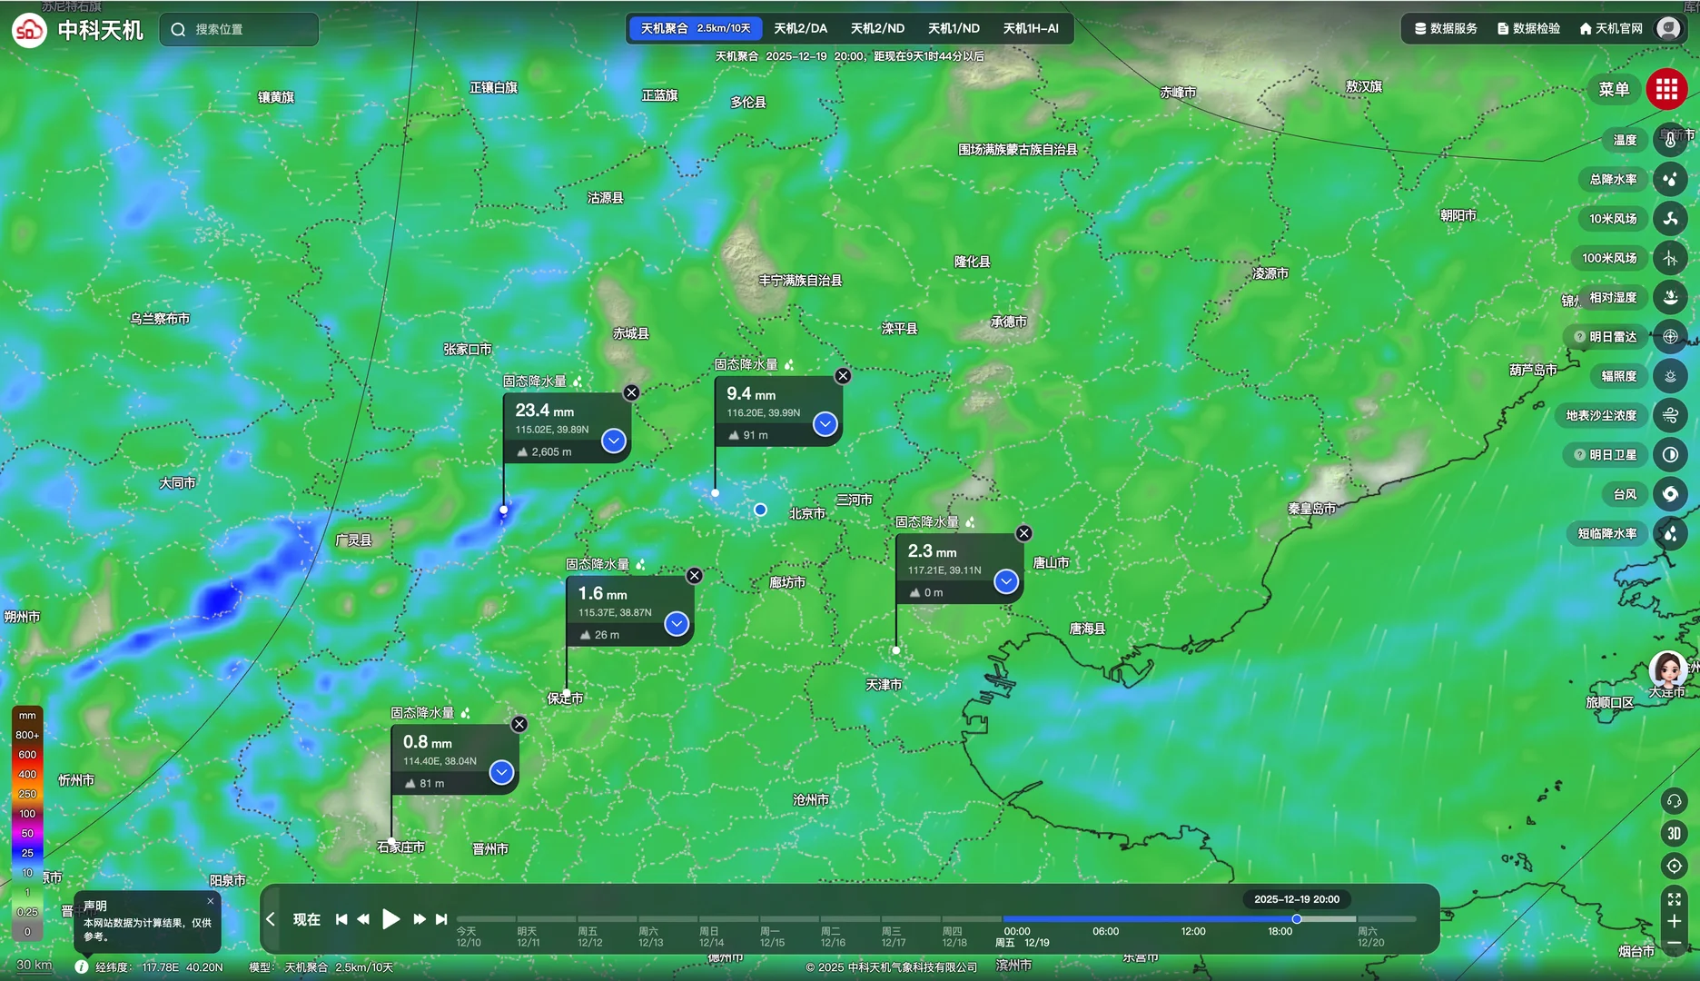
Task: Click the timeline slider handle at 20:00
Action: tap(1297, 919)
